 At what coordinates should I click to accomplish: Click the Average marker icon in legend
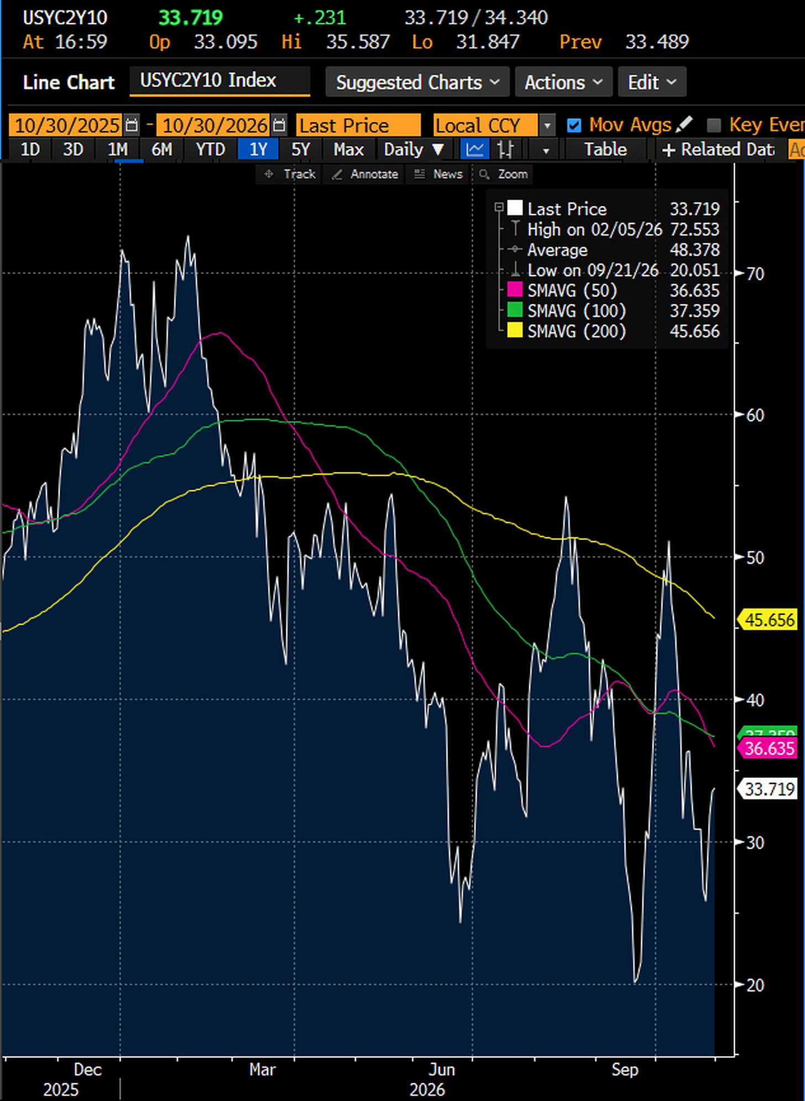point(515,250)
